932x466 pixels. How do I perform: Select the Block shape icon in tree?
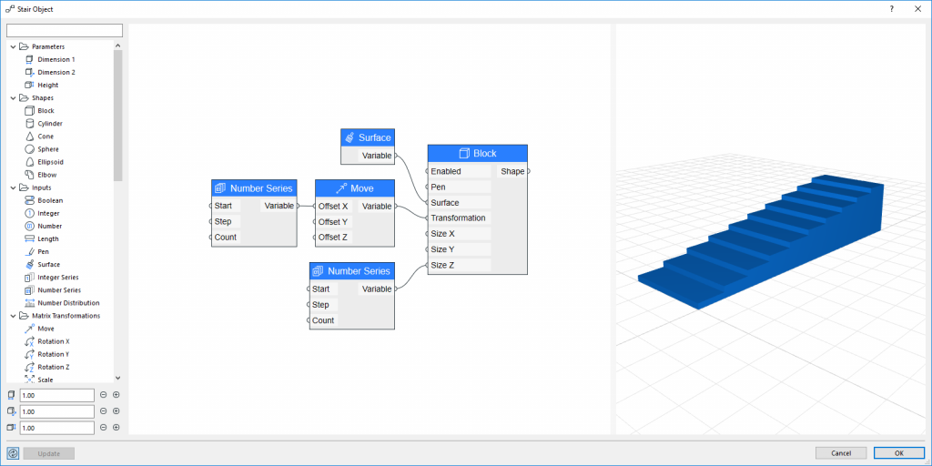[29, 111]
